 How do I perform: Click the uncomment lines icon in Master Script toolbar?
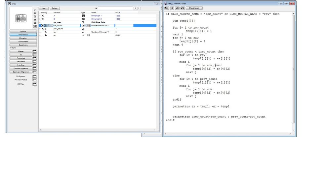coord(172,8)
